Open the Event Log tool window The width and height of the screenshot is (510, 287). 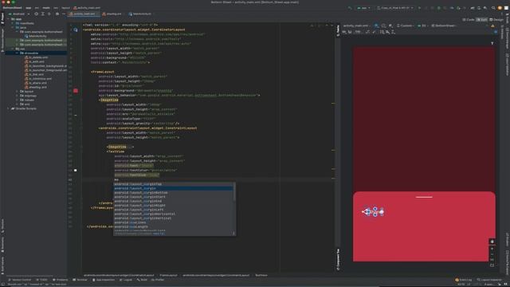click(464, 280)
